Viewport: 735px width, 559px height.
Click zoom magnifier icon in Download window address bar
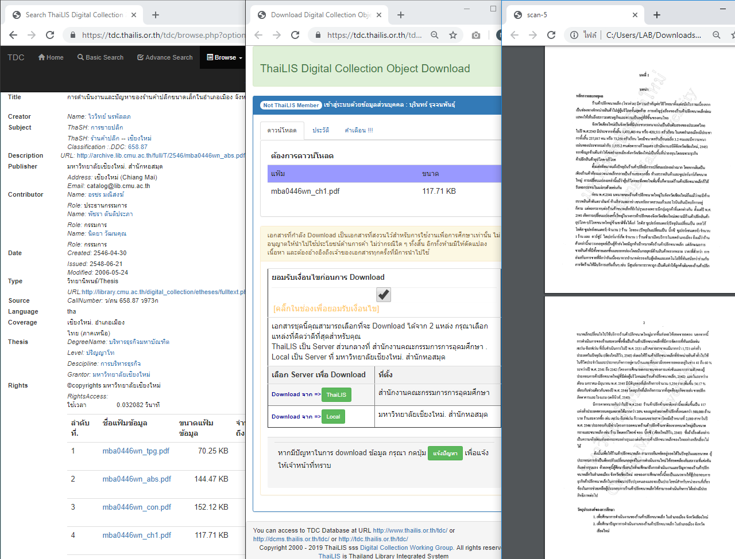coord(435,35)
